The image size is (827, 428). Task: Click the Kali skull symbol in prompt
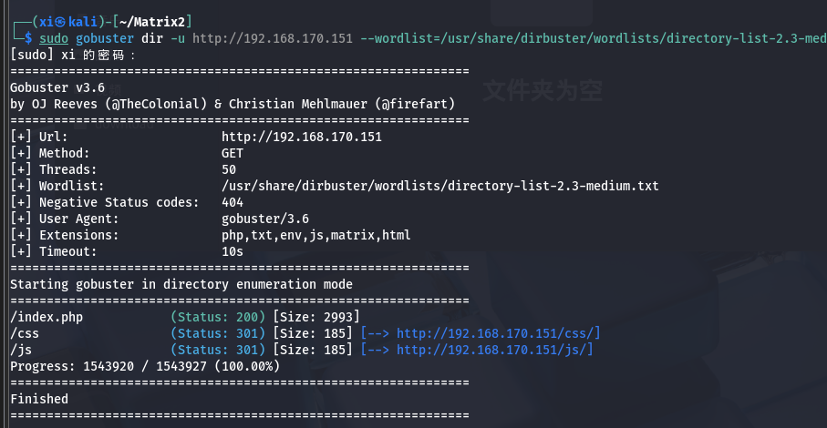tap(61, 22)
